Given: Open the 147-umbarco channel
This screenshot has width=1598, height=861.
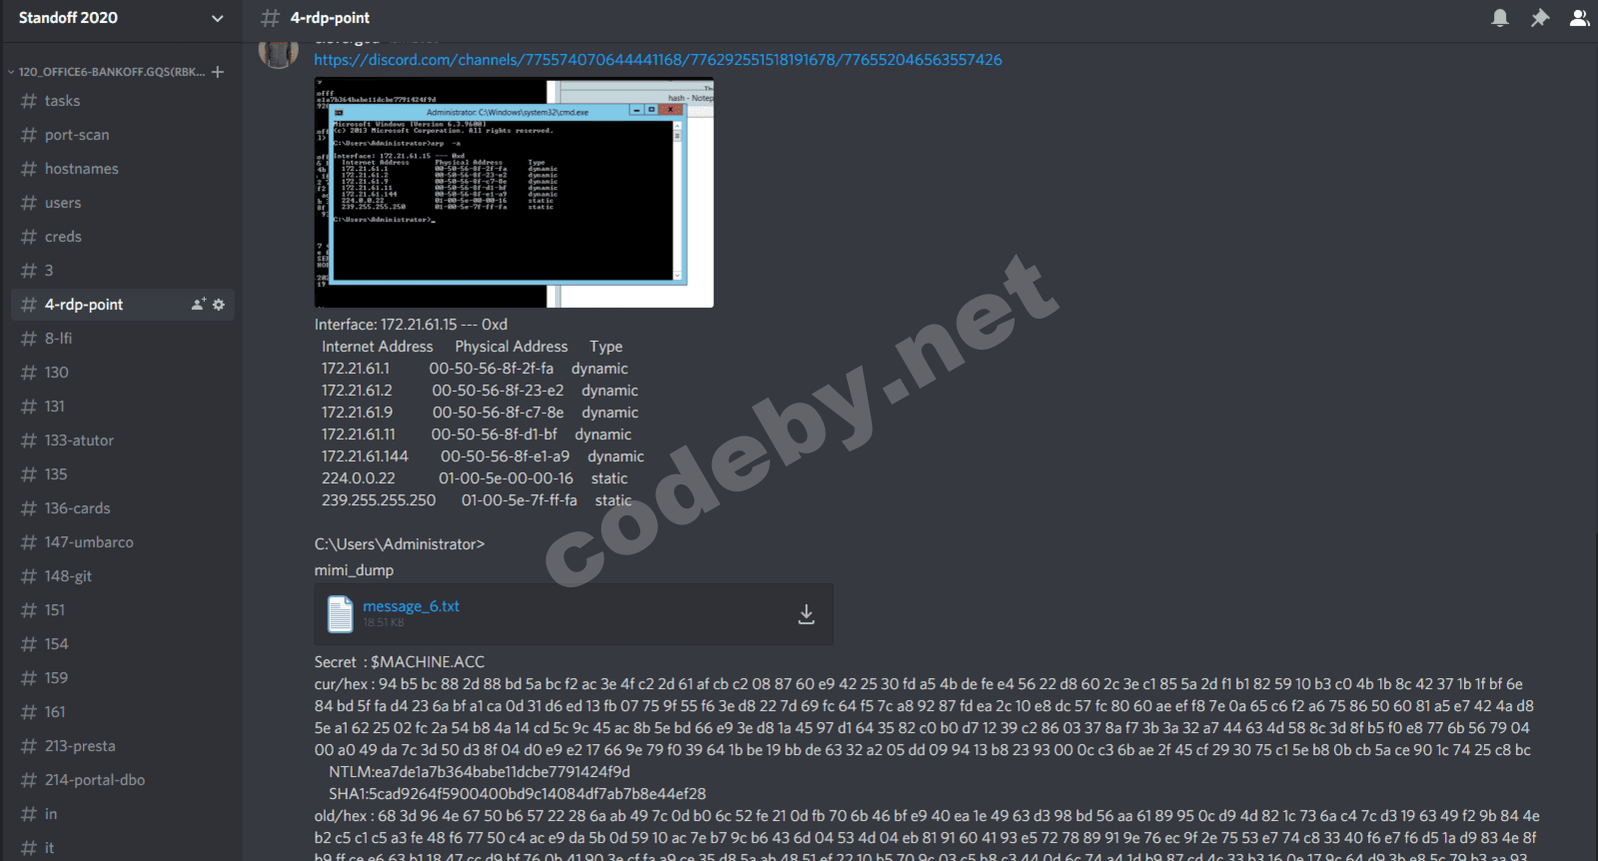Looking at the screenshot, I should pos(122,542).
